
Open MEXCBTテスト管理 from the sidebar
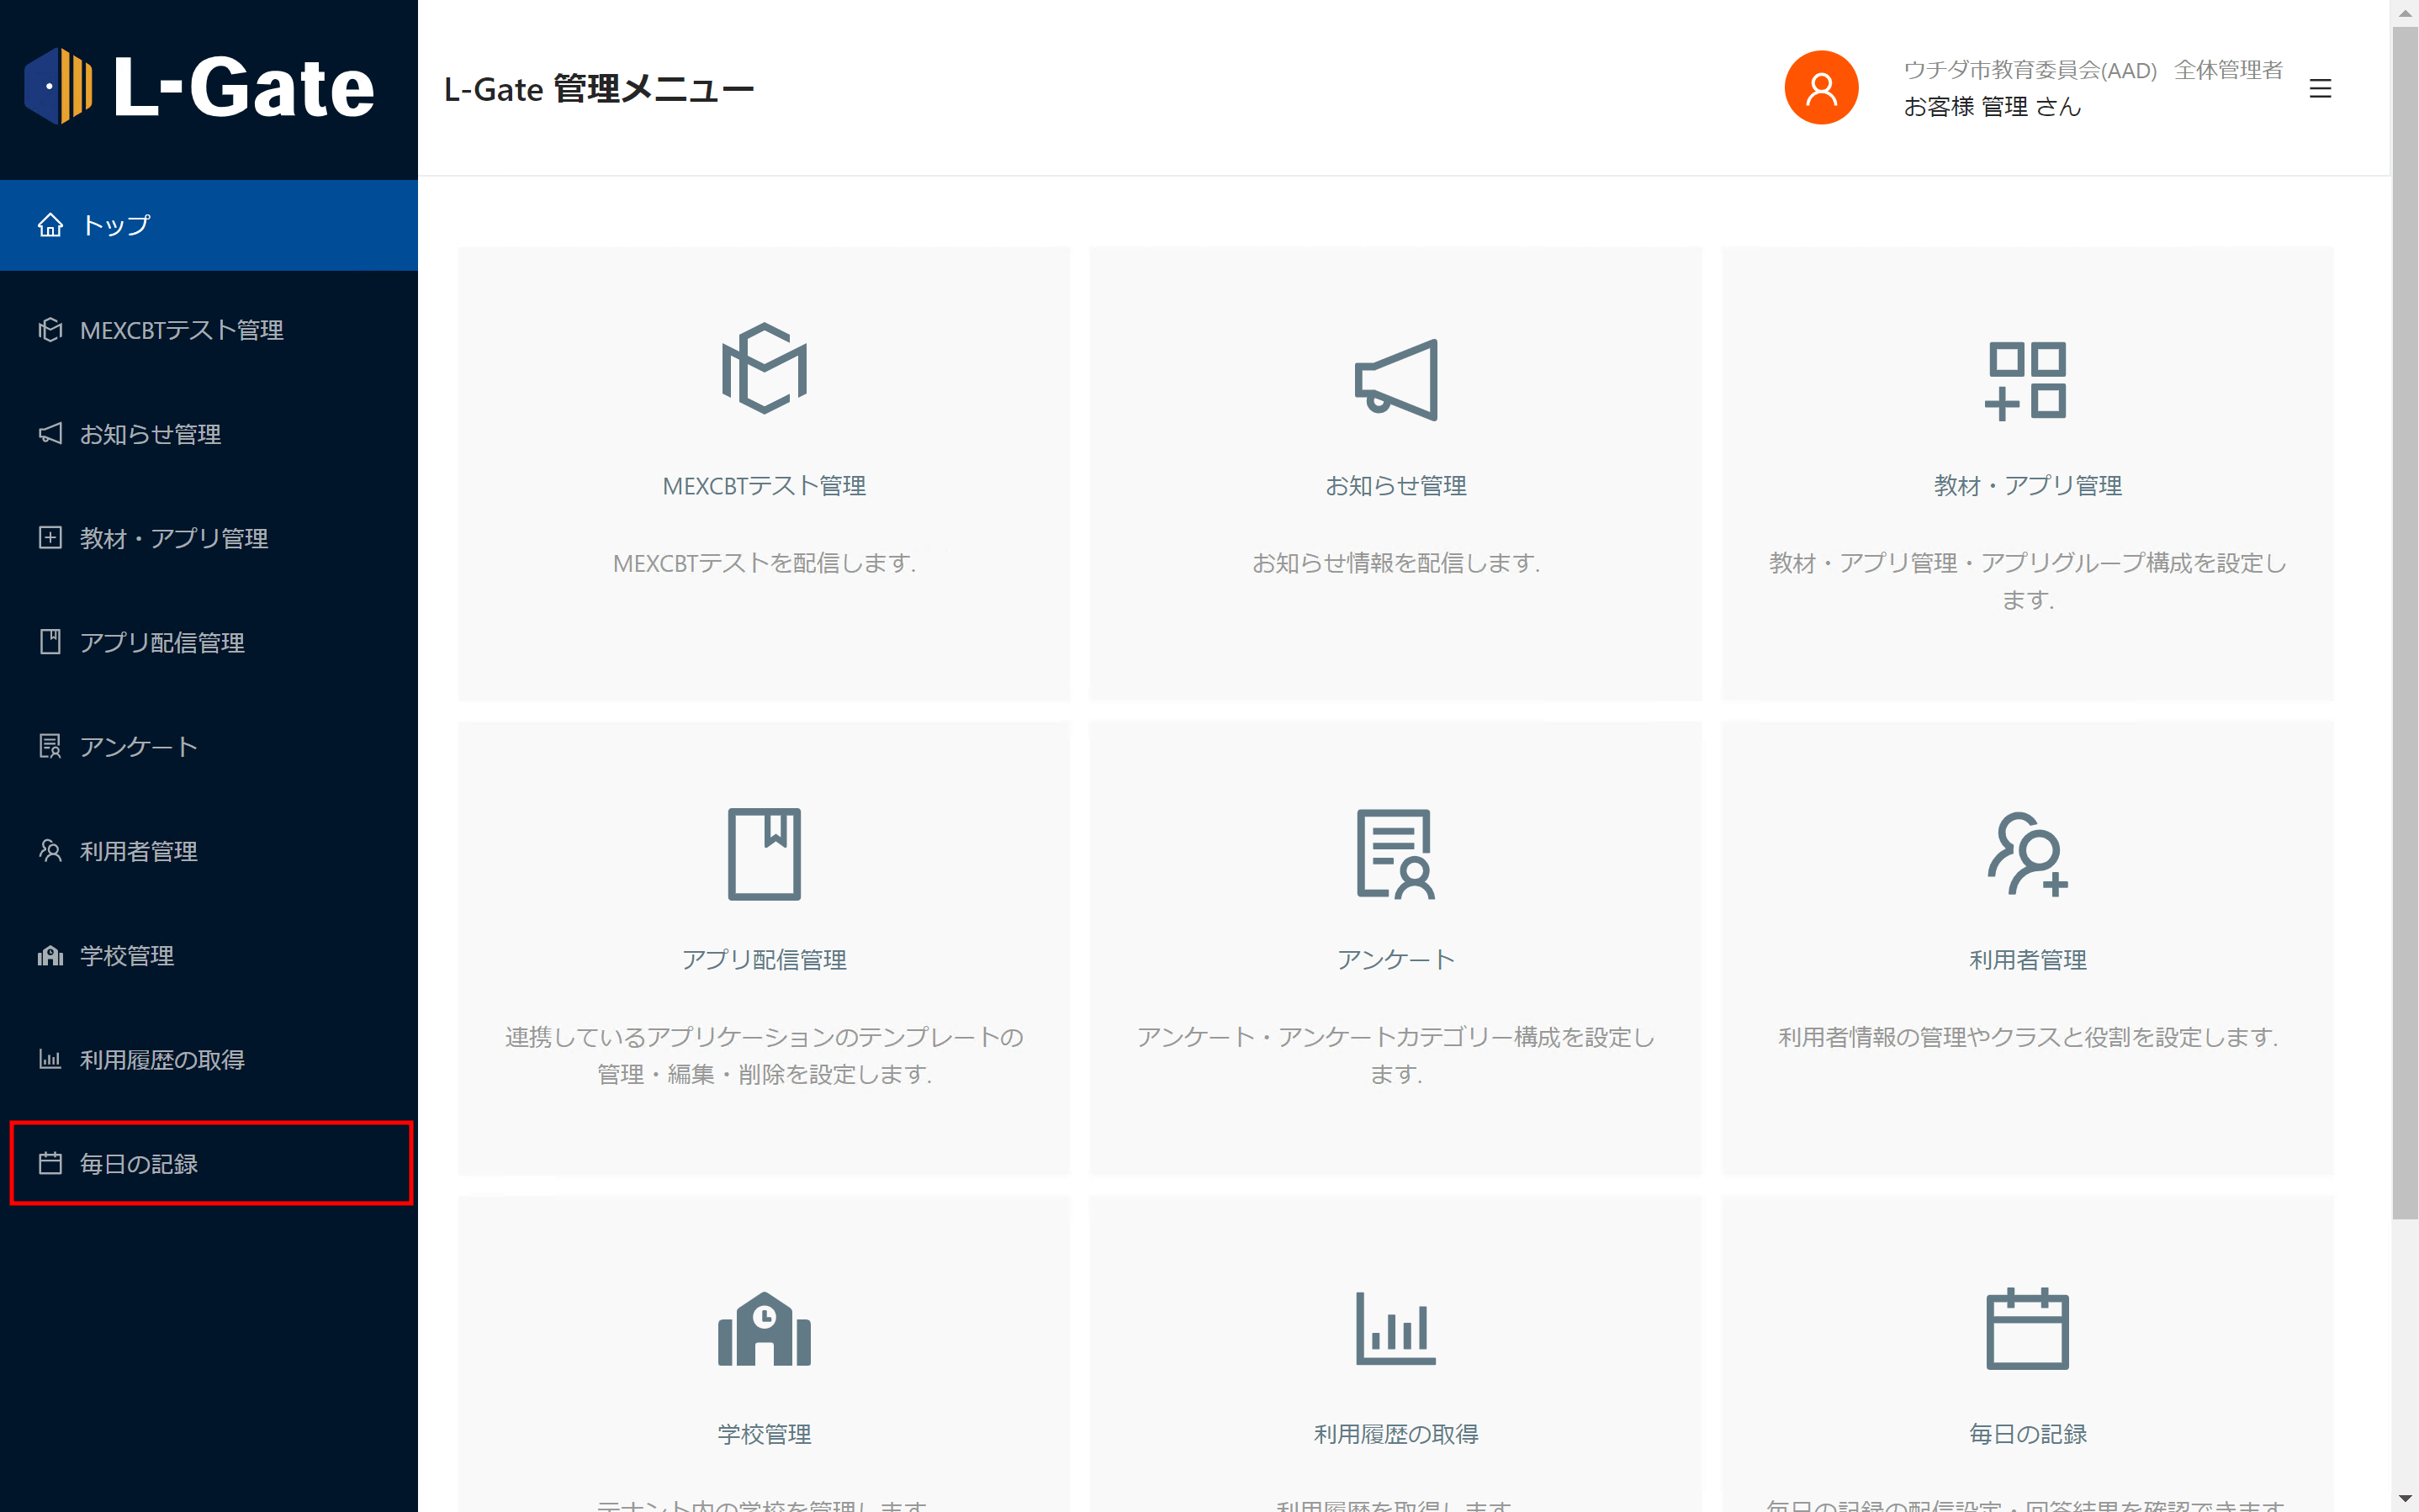tap(209, 329)
